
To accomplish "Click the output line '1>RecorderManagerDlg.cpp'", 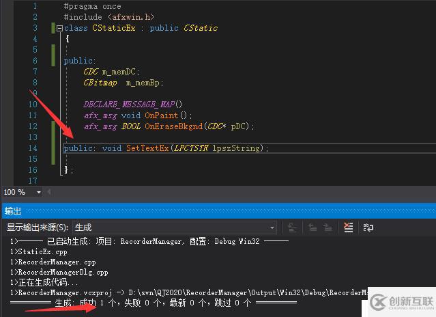I will 59,272.
